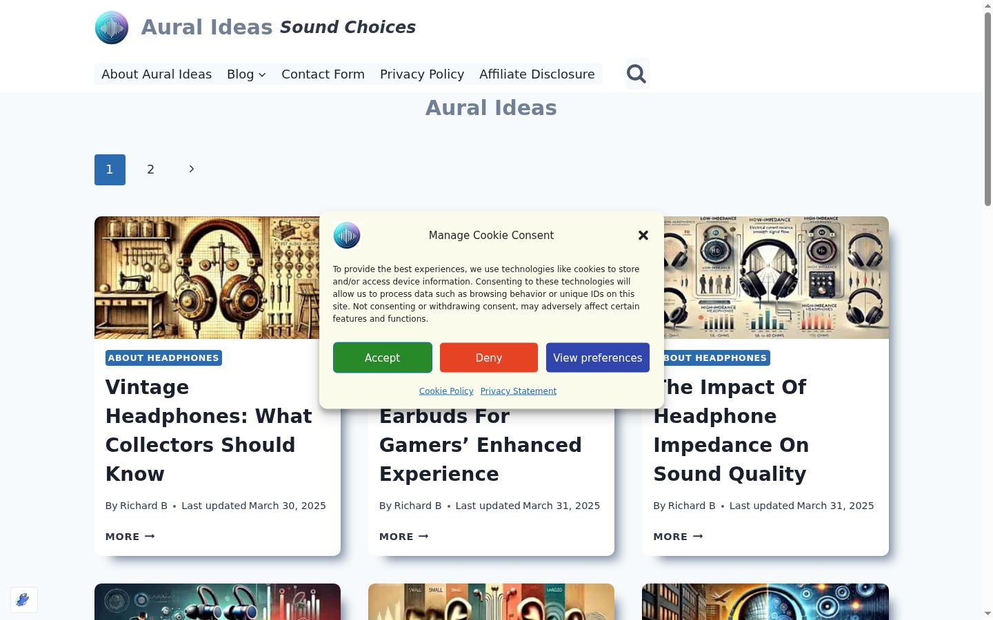Open the Contact Form menu item
The image size is (993, 620).
323,74
